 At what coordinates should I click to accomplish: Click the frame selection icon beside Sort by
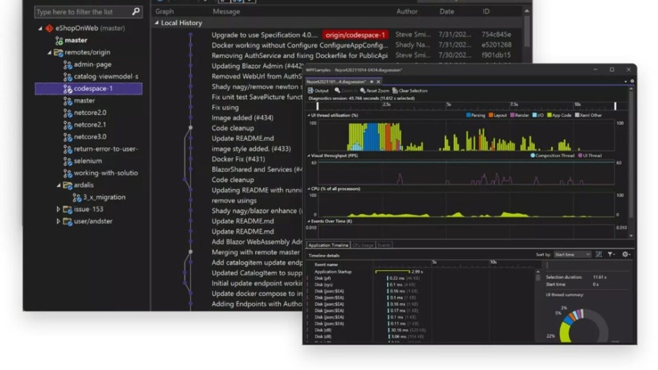[599, 254]
